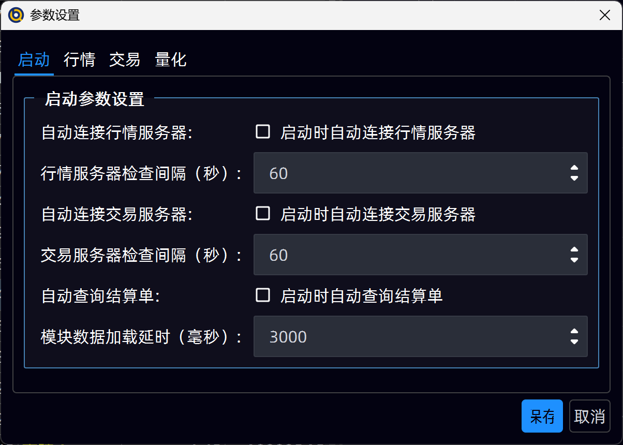Decrease 模块数据加载延时 with the down arrow
Image resolution: width=623 pixels, height=445 pixels.
click(574, 342)
